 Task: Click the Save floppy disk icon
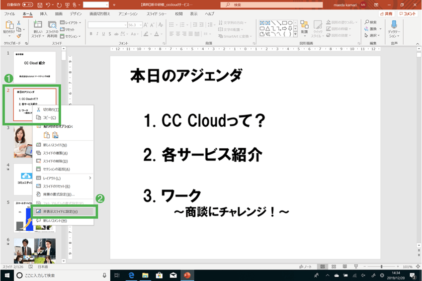coord(40,5)
